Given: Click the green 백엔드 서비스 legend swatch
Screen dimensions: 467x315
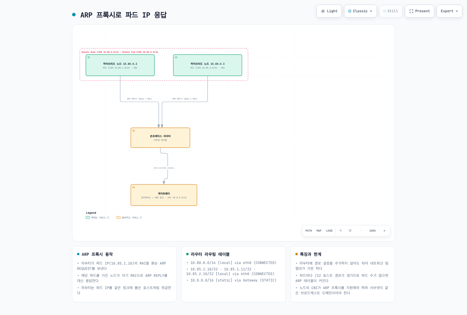Looking at the screenshot, I should 88,218.
